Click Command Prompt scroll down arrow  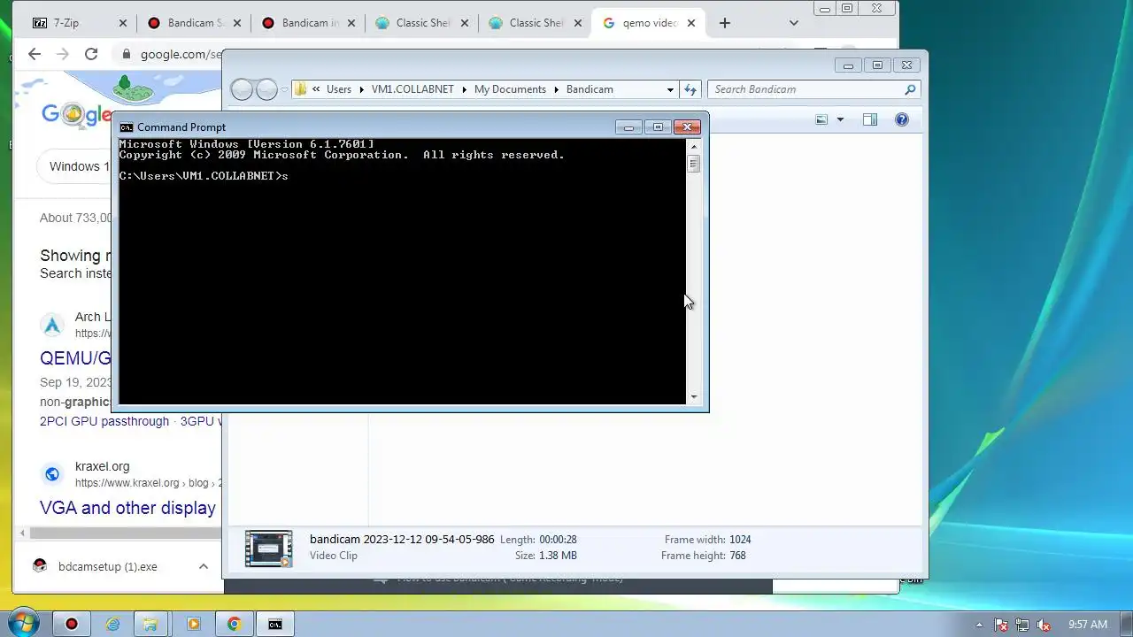(693, 397)
